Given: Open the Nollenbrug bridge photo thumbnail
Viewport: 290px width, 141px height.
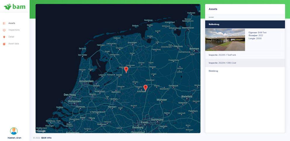Looking at the screenshot, I should point(225,40).
